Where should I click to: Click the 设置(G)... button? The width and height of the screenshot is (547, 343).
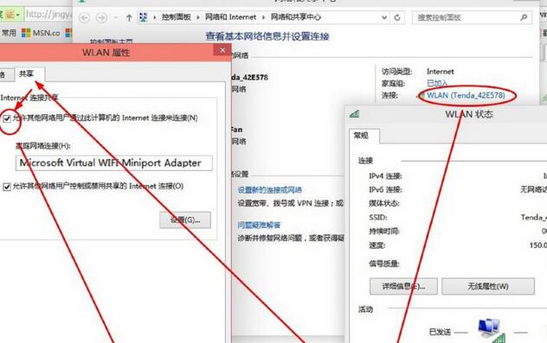[x=185, y=220]
